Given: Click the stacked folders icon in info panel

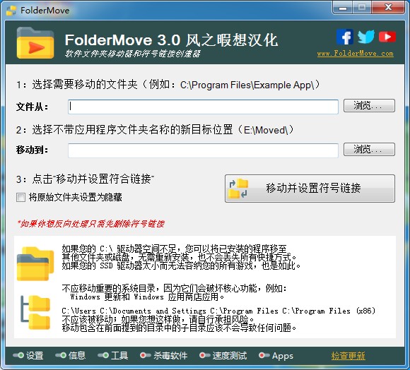Looking at the screenshot, I should click(35, 263).
